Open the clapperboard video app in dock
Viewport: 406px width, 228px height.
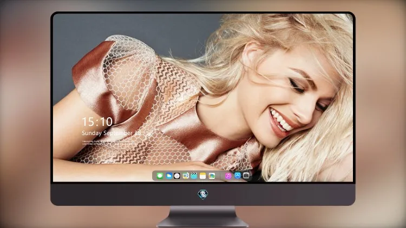click(x=194, y=176)
